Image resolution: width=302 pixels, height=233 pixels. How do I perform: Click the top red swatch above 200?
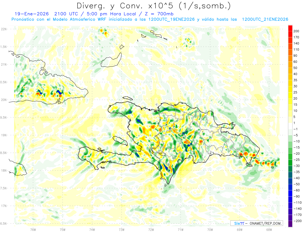290,28
